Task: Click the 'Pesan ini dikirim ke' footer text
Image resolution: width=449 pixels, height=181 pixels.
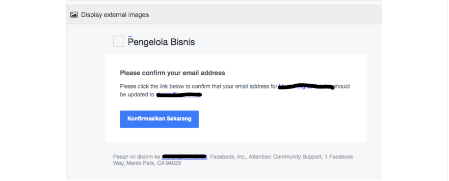Action: tap(136, 157)
